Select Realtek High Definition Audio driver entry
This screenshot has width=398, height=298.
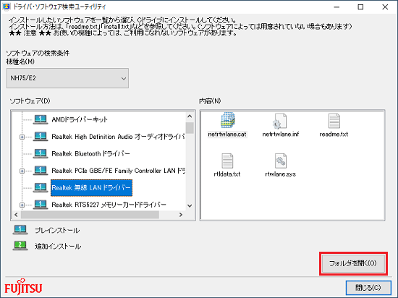click(x=118, y=137)
